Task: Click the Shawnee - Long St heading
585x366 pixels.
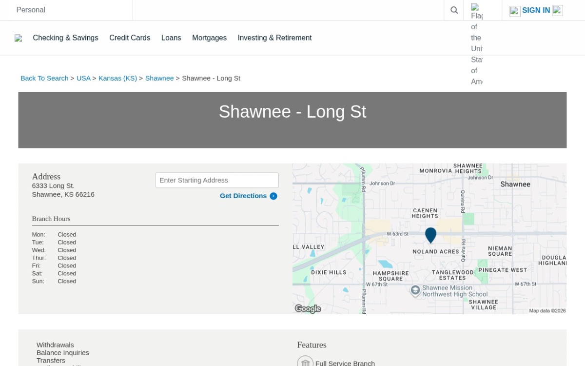Action: point(292,112)
